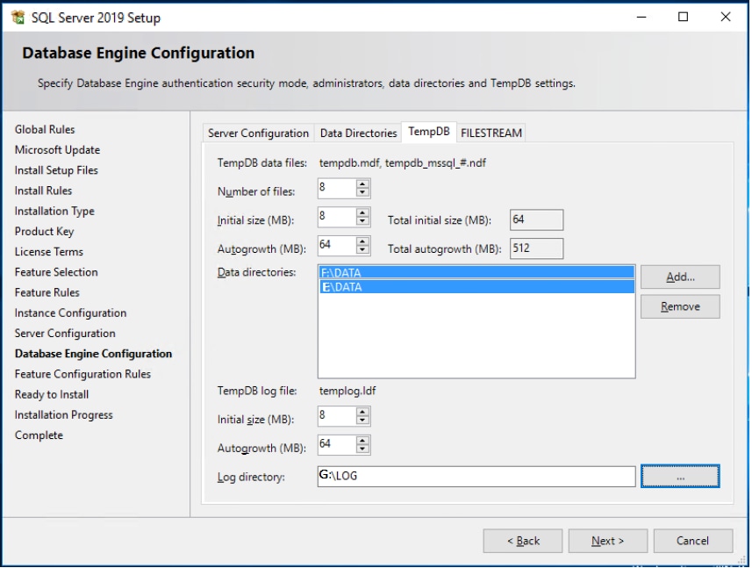
Task: Click the Total initial size (MB) field
Action: click(536, 220)
